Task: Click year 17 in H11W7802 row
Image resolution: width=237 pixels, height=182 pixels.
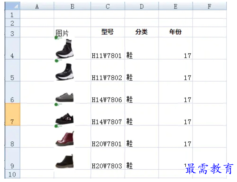Action: [176, 70]
